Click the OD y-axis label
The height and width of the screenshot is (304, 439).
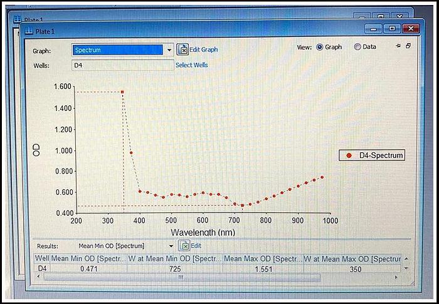pos(36,150)
